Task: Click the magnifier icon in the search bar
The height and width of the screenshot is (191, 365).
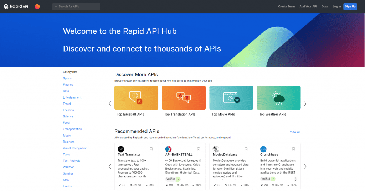Action: (56, 6)
